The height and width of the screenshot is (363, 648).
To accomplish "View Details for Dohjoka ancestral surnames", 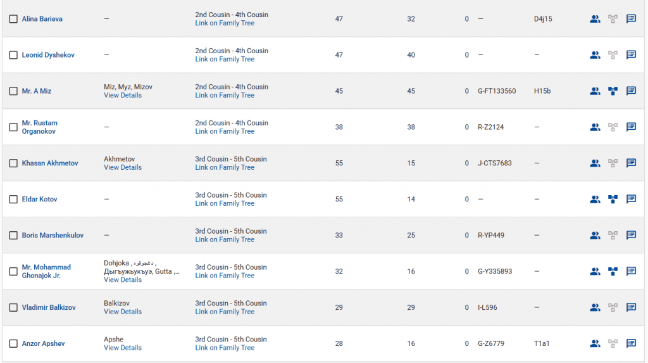I will click(123, 280).
